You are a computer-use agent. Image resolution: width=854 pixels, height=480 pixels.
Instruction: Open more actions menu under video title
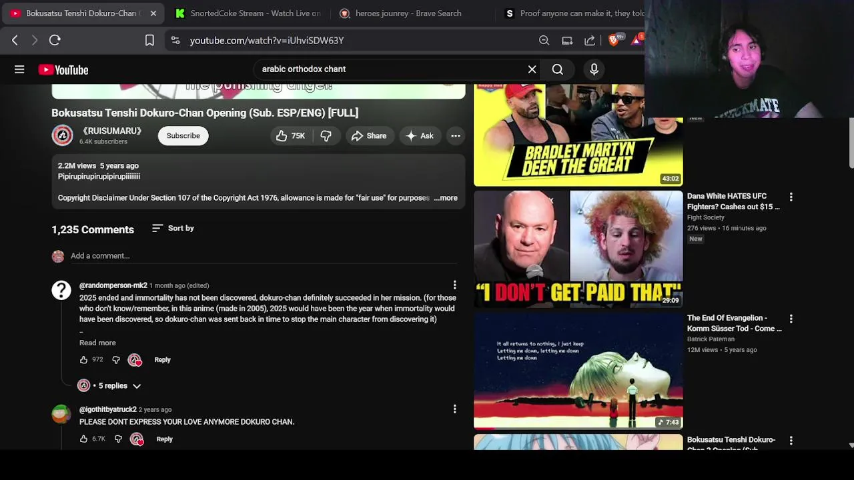[455, 135]
